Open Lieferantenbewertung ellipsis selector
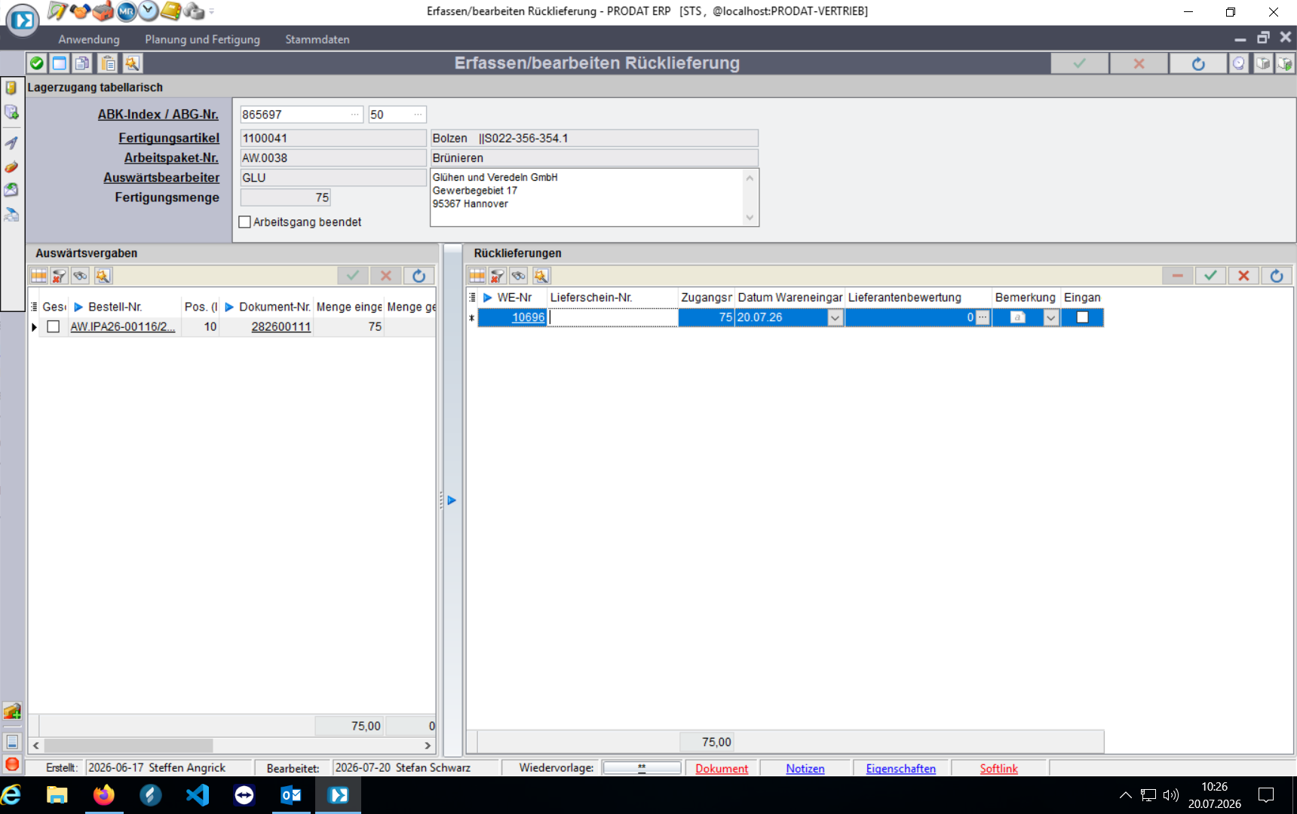The width and height of the screenshot is (1297, 814). pos(983,317)
